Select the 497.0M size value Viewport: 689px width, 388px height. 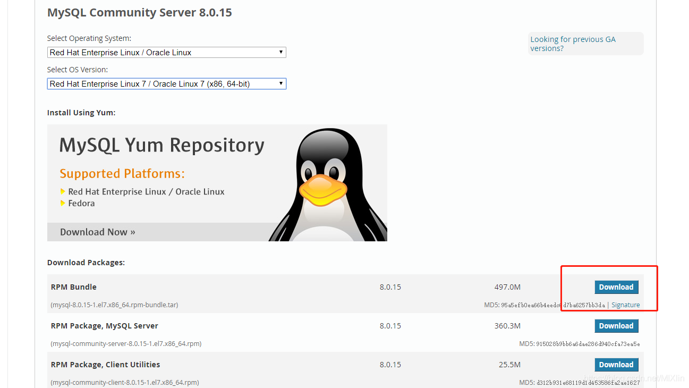pyautogui.click(x=507, y=287)
